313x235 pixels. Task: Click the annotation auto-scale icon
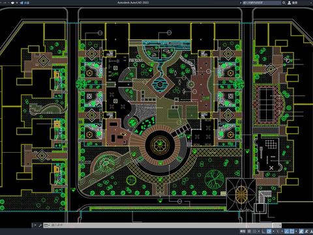click(x=306, y=231)
